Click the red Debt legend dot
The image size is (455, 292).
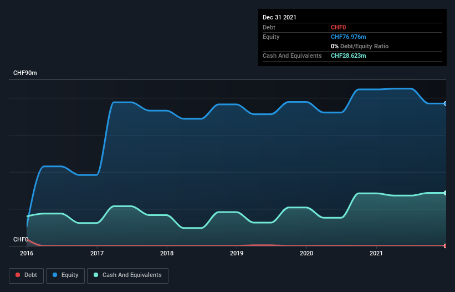pyautogui.click(x=18, y=275)
